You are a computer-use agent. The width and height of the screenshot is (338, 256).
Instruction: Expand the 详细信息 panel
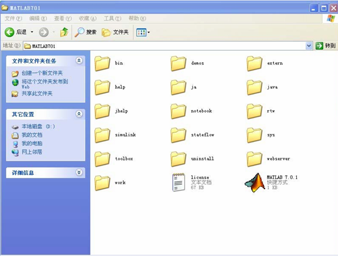pos(79,172)
